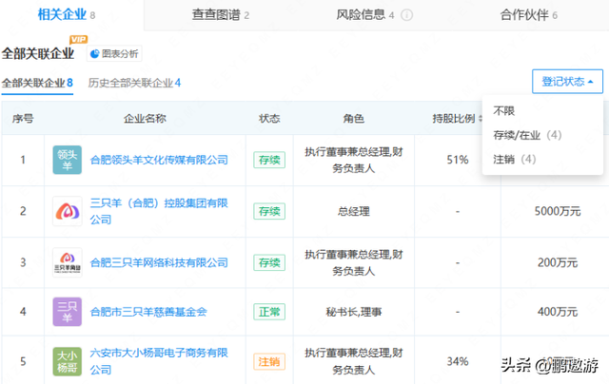Choose 存续/在业 (4) filter option
Image resolution: width=609 pixels, height=384 pixels.
[x=527, y=135]
